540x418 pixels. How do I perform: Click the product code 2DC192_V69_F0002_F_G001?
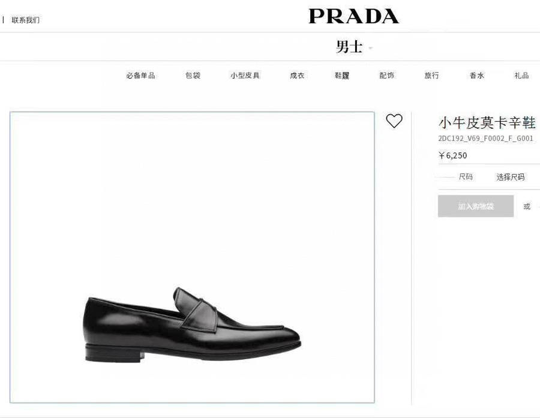[x=485, y=139]
